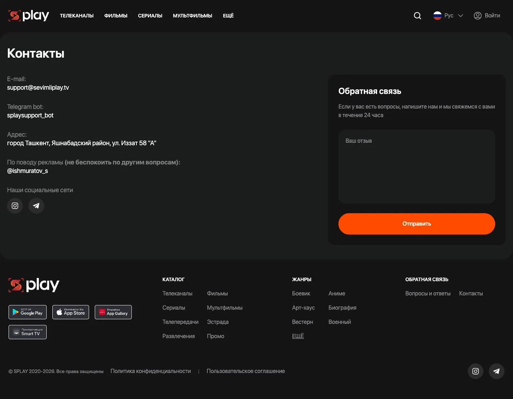
Task: Open the ТЕЛЕКАНАЛЫ menu item
Action: [x=77, y=16]
